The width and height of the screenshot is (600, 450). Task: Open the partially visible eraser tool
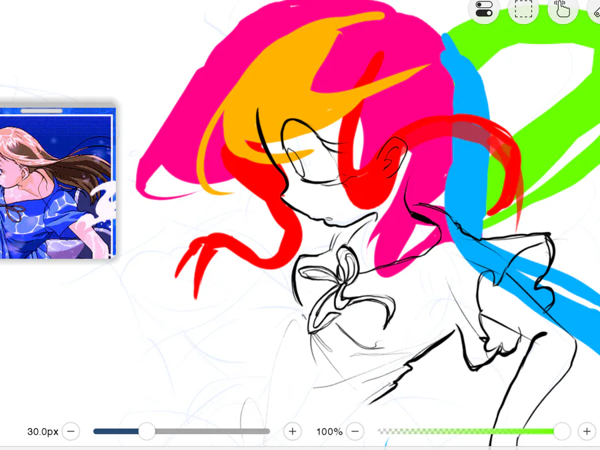(x=595, y=11)
